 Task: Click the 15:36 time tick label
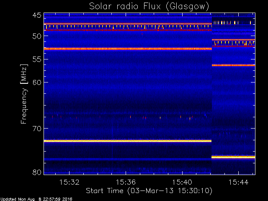[126, 182]
